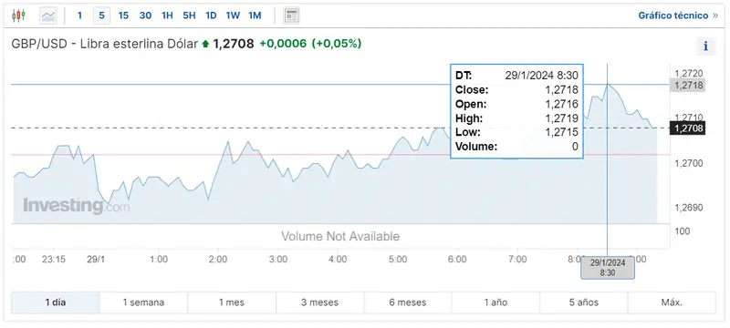Viewport: 730px width, 328px height.
Task: Show the 5 años range
Action: (x=584, y=302)
